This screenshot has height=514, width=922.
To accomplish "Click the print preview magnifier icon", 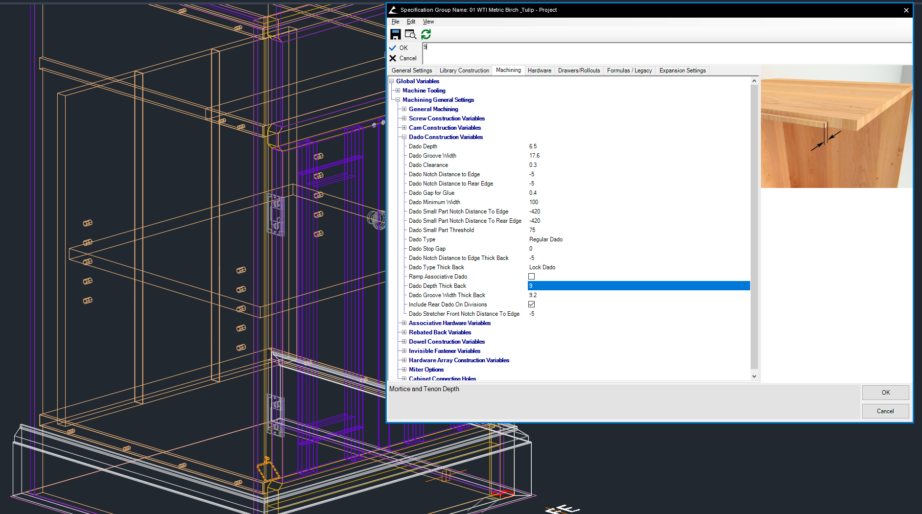I will tap(410, 34).
